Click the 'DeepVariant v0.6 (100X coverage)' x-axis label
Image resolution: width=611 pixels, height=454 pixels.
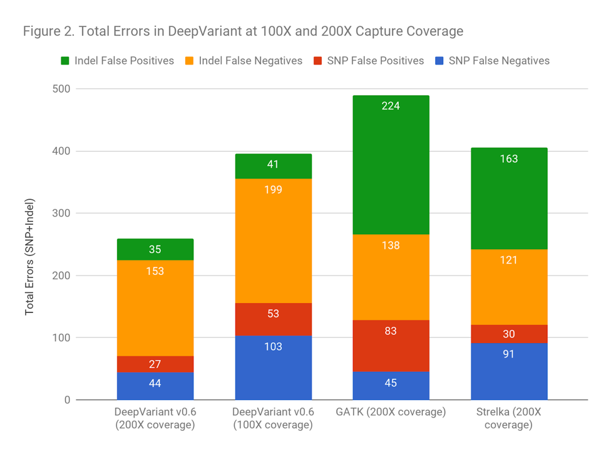(x=273, y=418)
